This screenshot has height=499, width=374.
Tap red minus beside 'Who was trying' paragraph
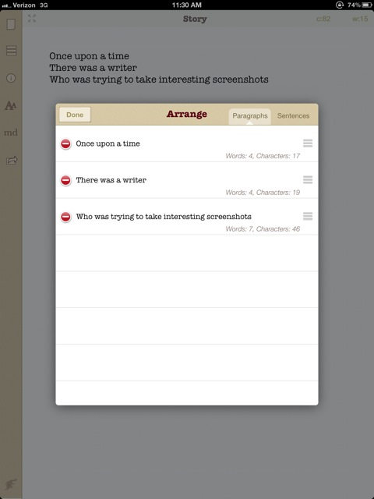point(65,217)
